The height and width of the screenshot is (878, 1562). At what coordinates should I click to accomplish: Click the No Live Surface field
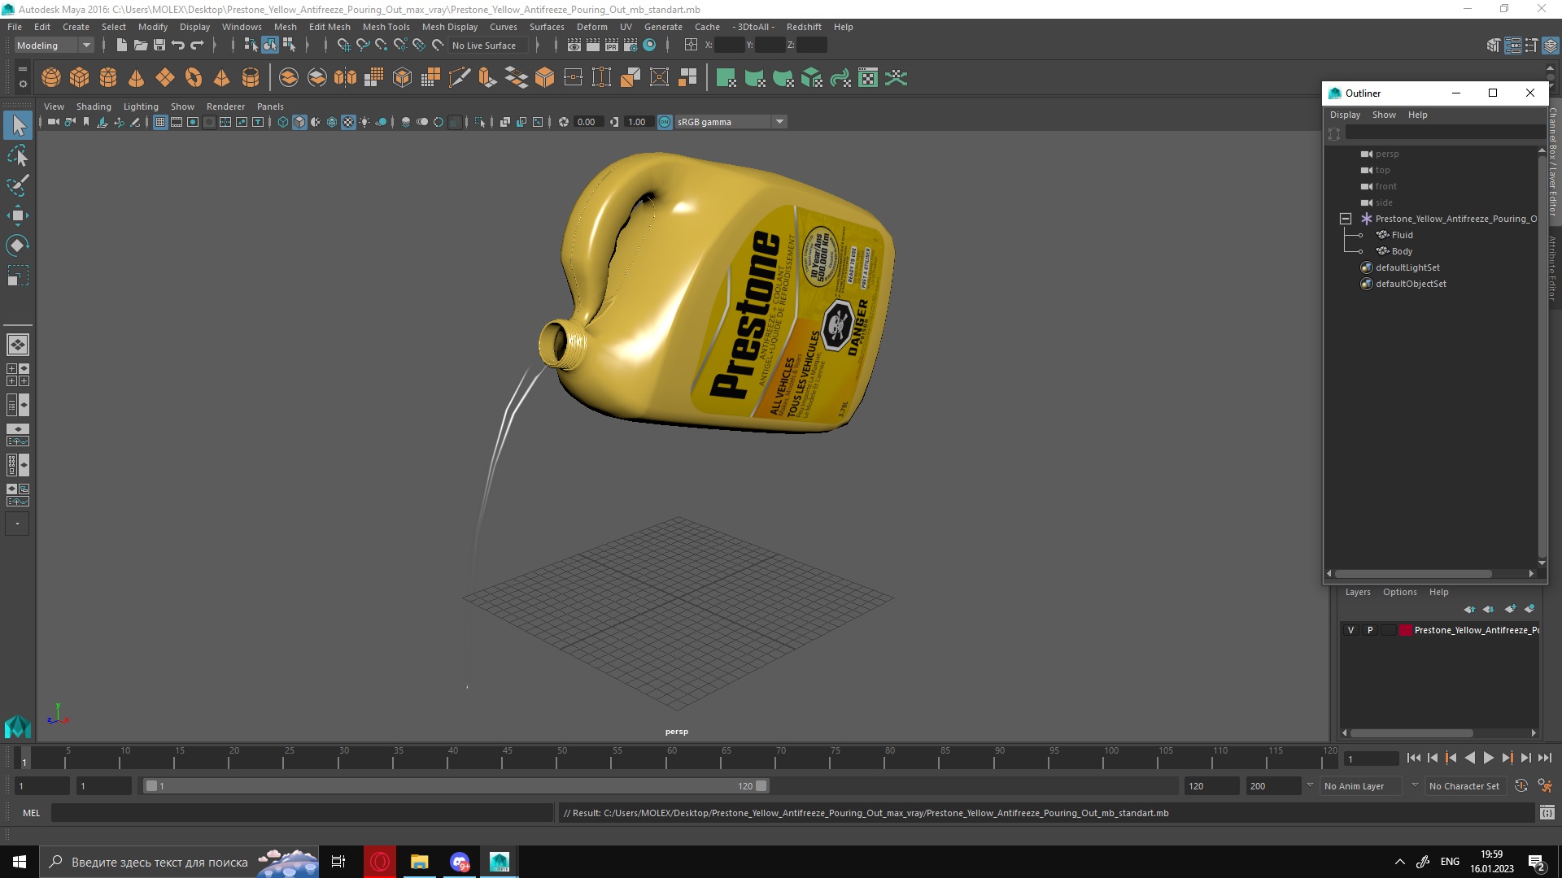(488, 46)
